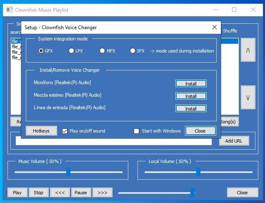Select the first highlighted file in playlist
This screenshot has width=265, height=203.
click(x=16, y=41)
